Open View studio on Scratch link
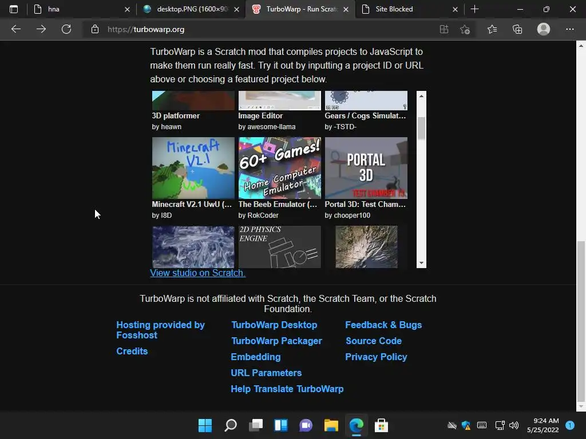The height and width of the screenshot is (439, 586). [x=197, y=273]
